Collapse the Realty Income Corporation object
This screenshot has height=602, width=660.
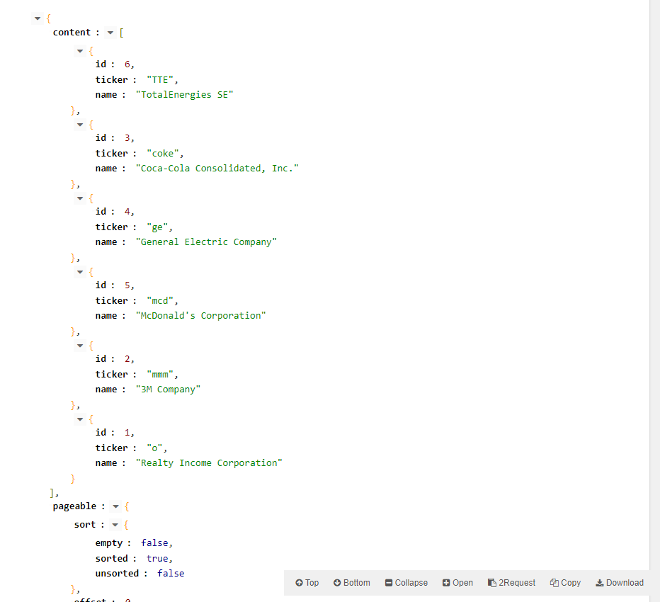(x=80, y=419)
